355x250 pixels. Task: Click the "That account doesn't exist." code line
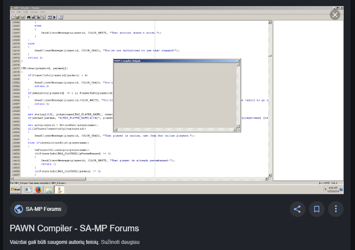(x=101, y=33)
